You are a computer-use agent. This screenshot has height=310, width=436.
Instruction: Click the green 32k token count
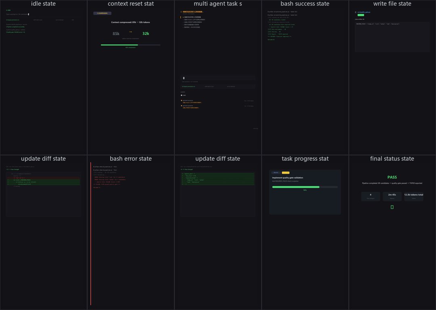point(146,34)
